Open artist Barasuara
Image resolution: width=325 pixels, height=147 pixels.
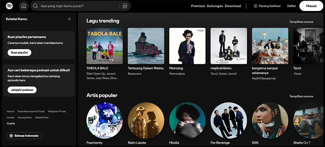134,74
